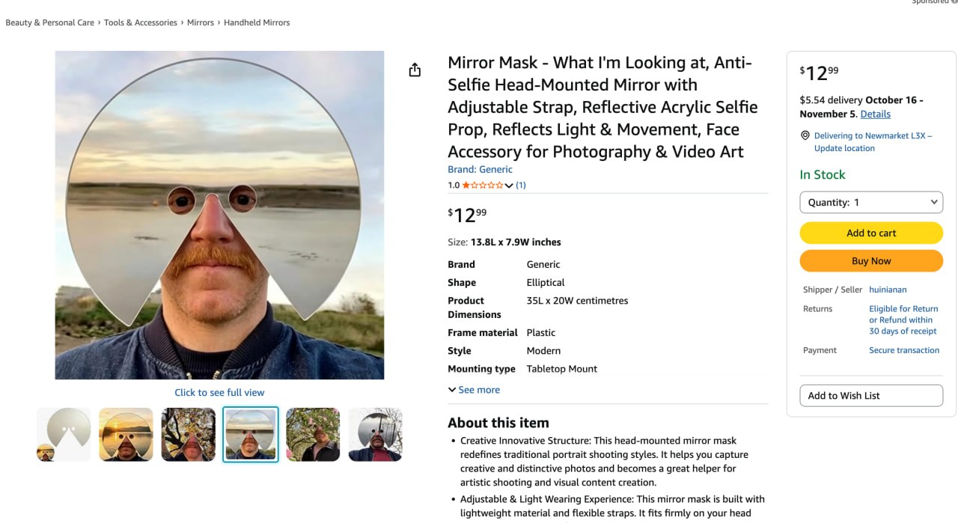The height and width of the screenshot is (523, 958).
Task: Select the blossoming tree mirror thumbnail
Action: tap(313, 435)
